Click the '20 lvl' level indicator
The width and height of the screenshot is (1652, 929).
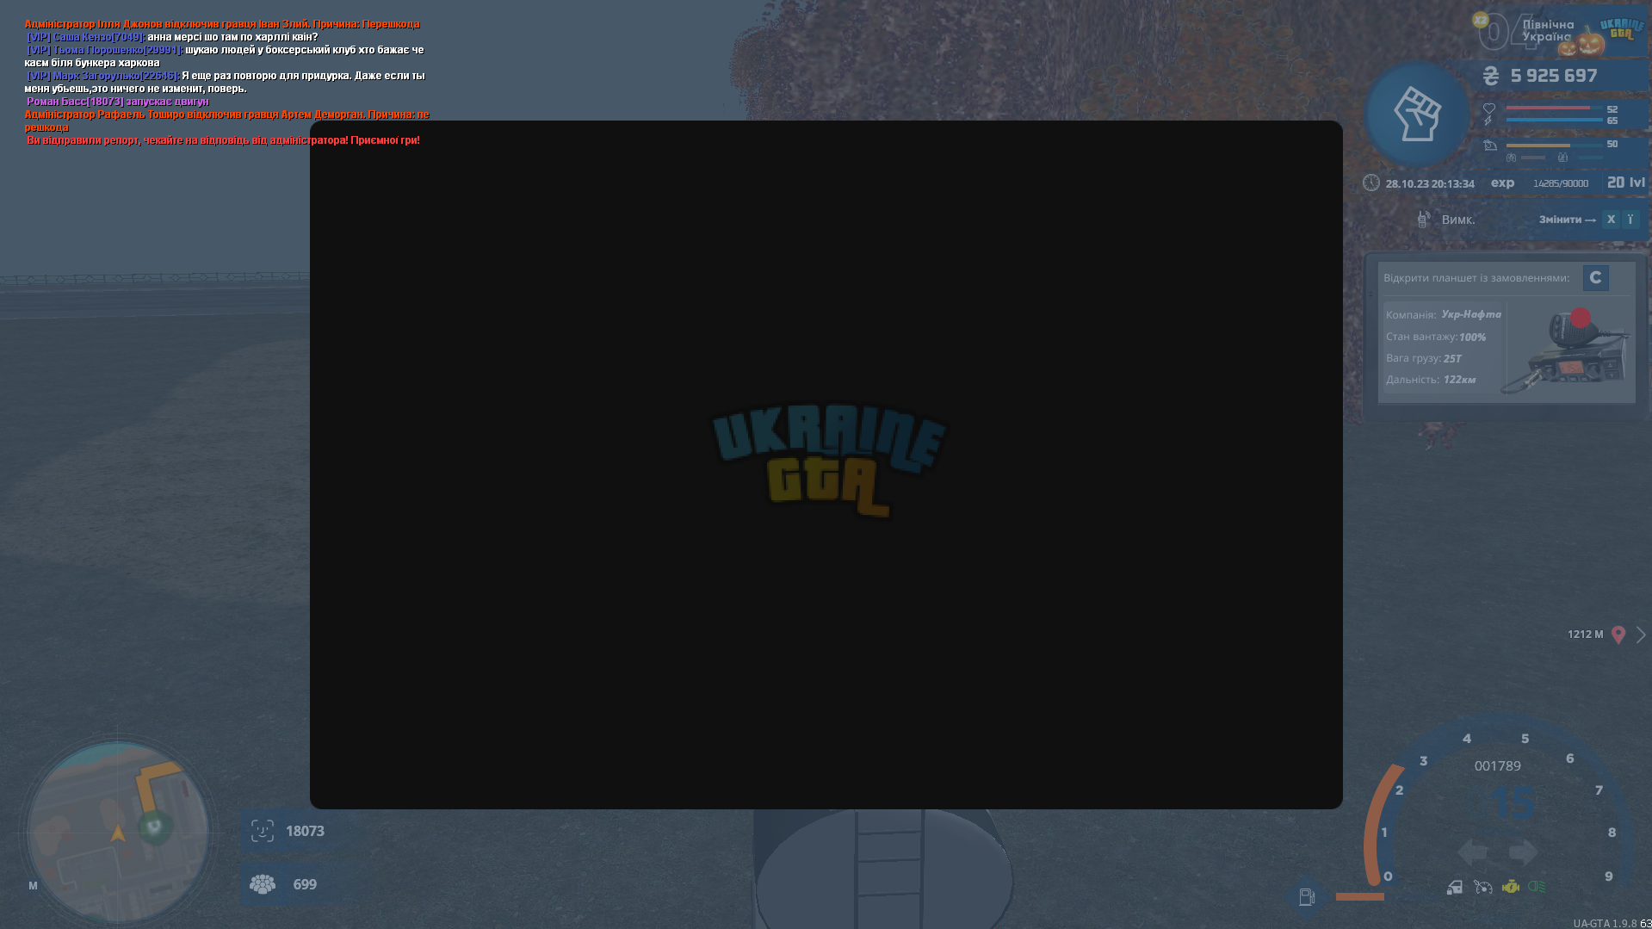pyautogui.click(x=1626, y=183)
